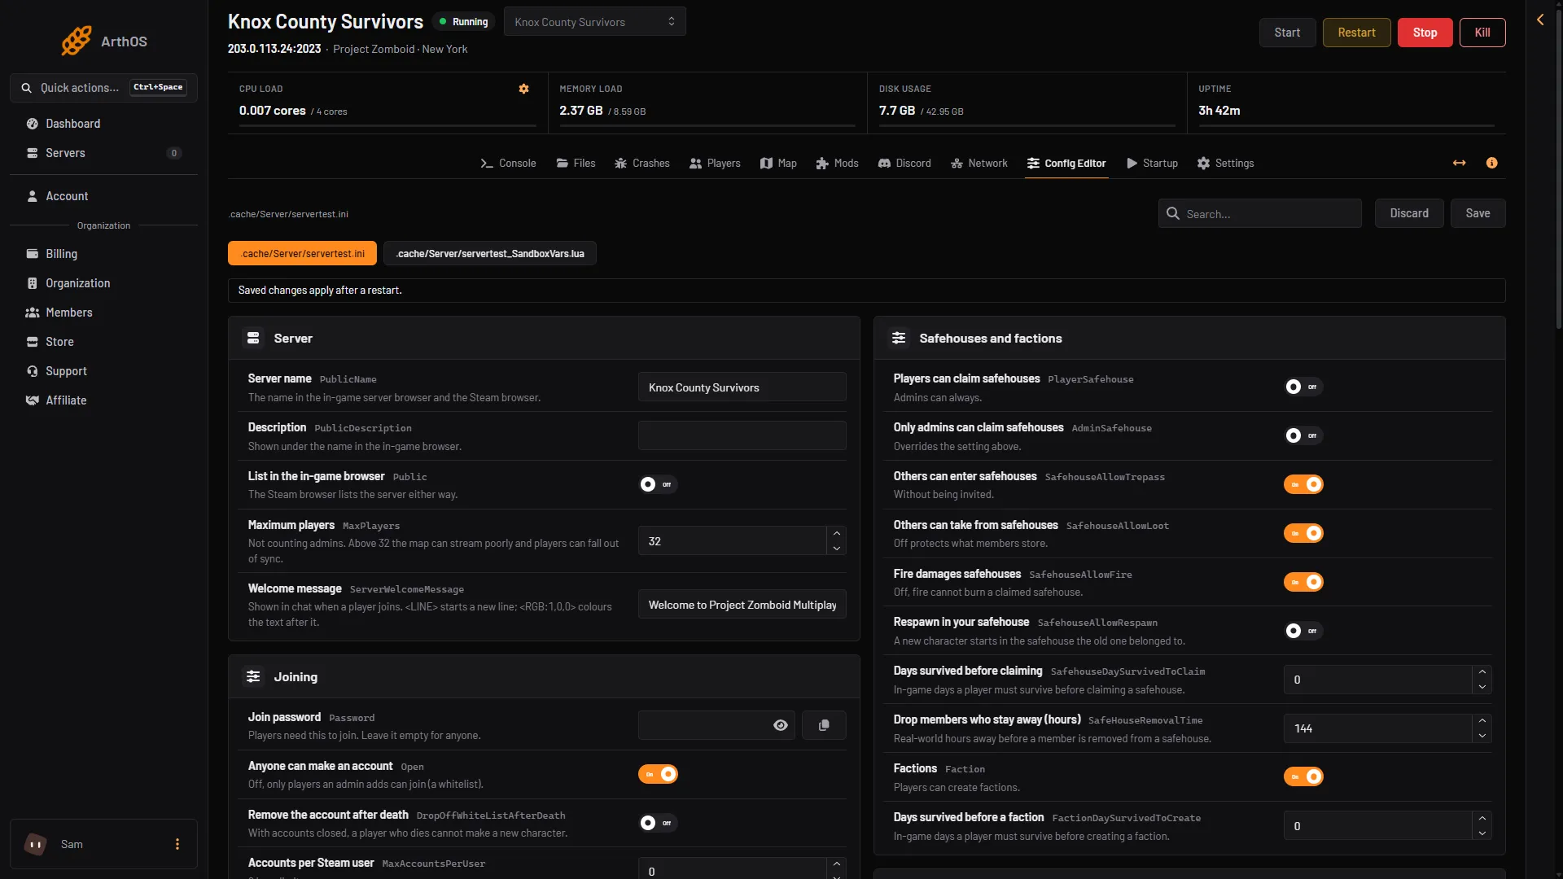Open the Knox County Survivors server dropdown

(595, 22)
